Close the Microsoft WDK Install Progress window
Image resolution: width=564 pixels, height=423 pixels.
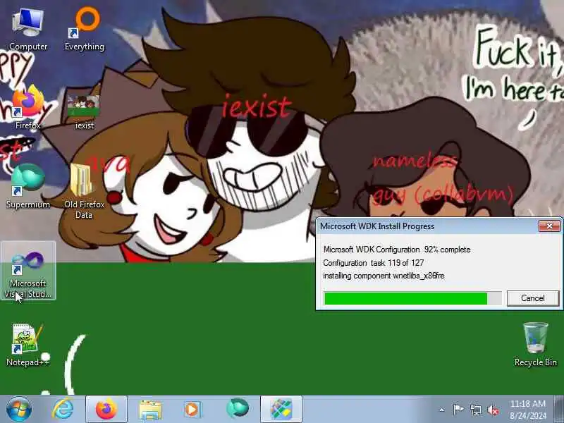pyautogui.click(x=549, y=226)
